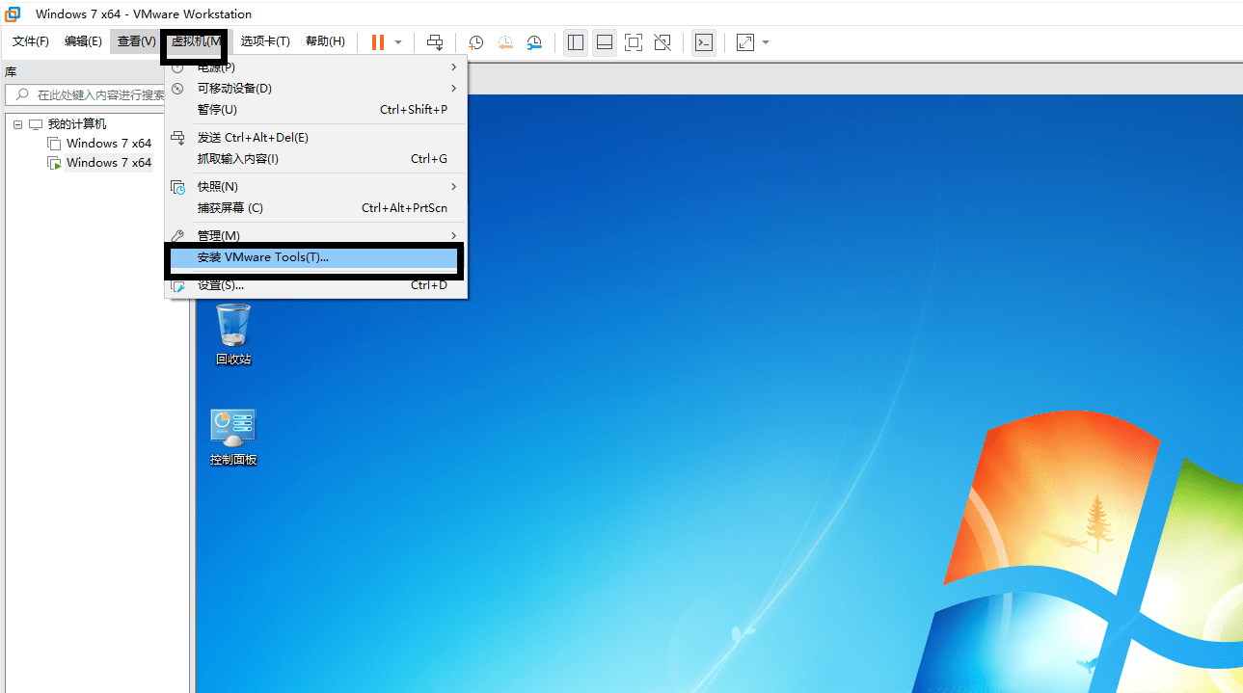Open the 编辑(E) menu
Image resolution: width=1243 pixels, height=693 pixels.
tap(83, 41)
